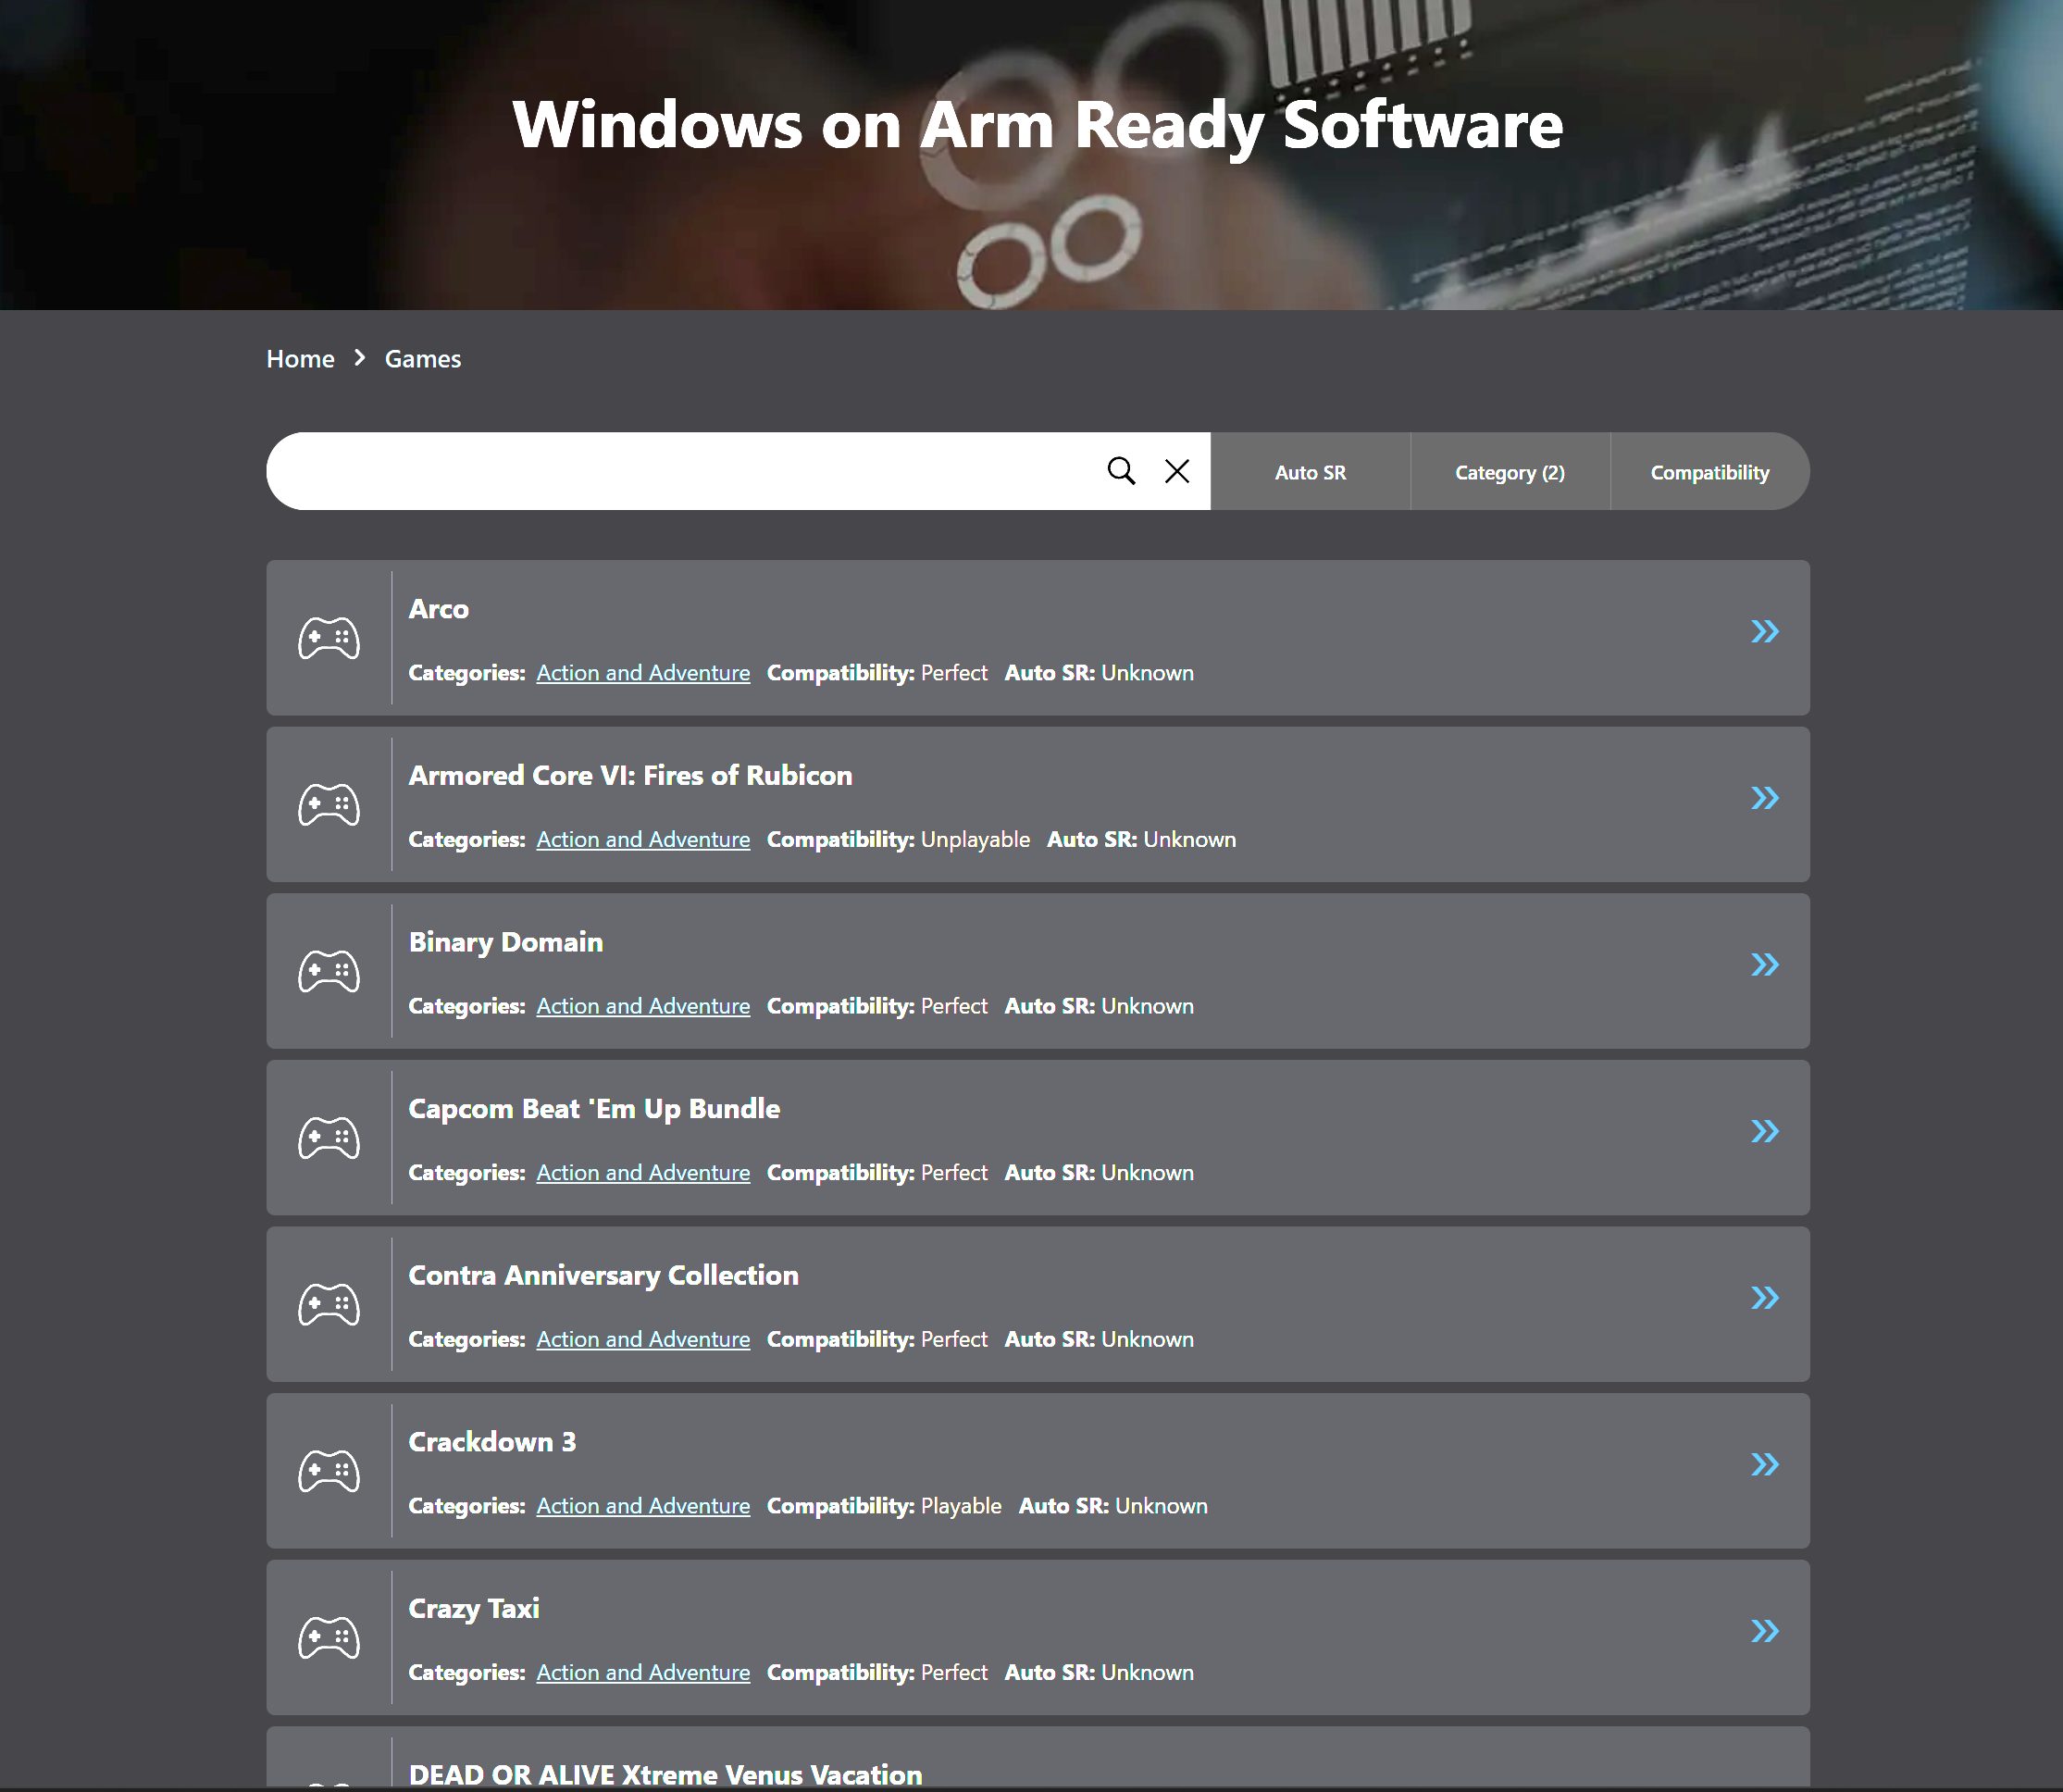Click Action and Adventure link under Binary Domain
Viewport: 2063px width, 1792px height.
click(x=643, y=1006)
